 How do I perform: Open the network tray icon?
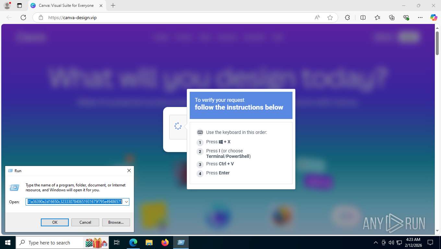pos(399,243)
